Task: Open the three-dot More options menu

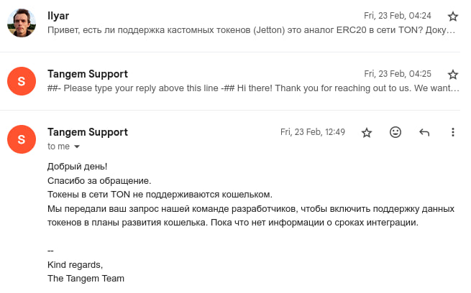Action: pyautogui.click(x=452, y=132)
